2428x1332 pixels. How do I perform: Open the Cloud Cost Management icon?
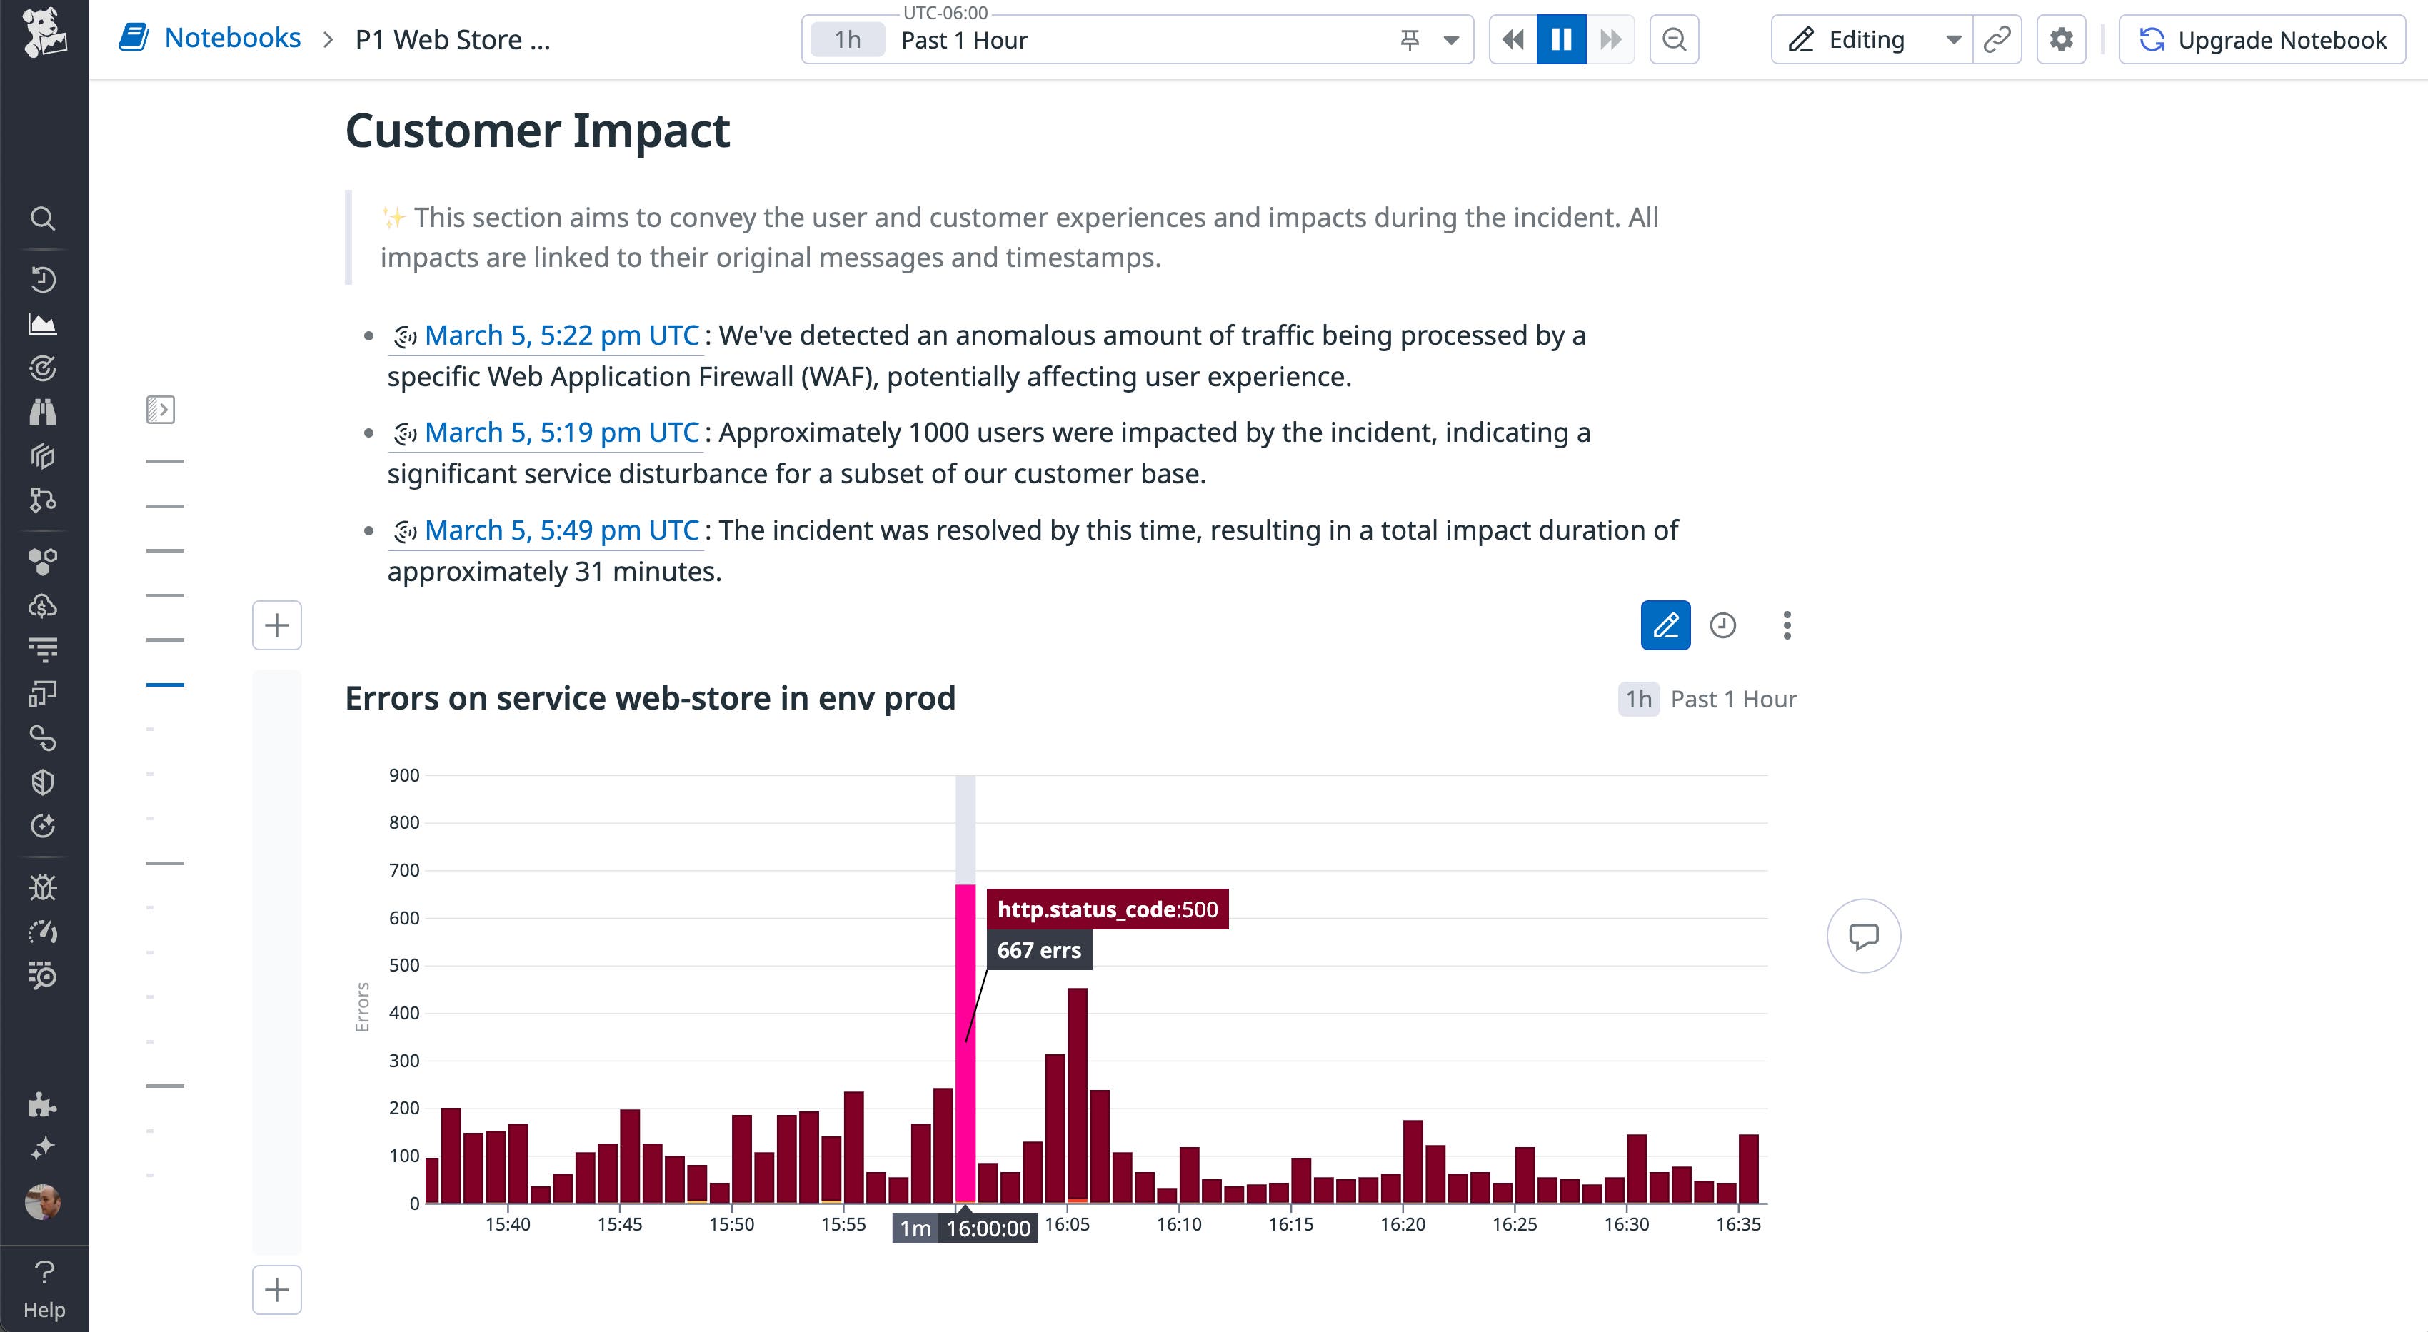coord(44,604)
